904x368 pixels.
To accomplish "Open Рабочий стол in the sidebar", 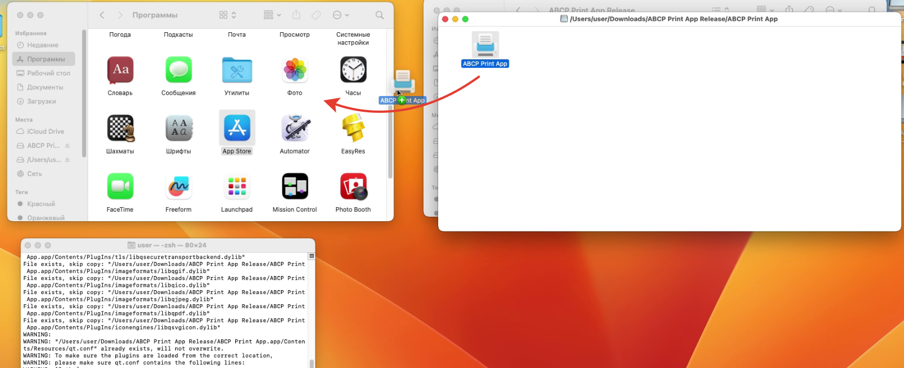I will tap(44, 73).
